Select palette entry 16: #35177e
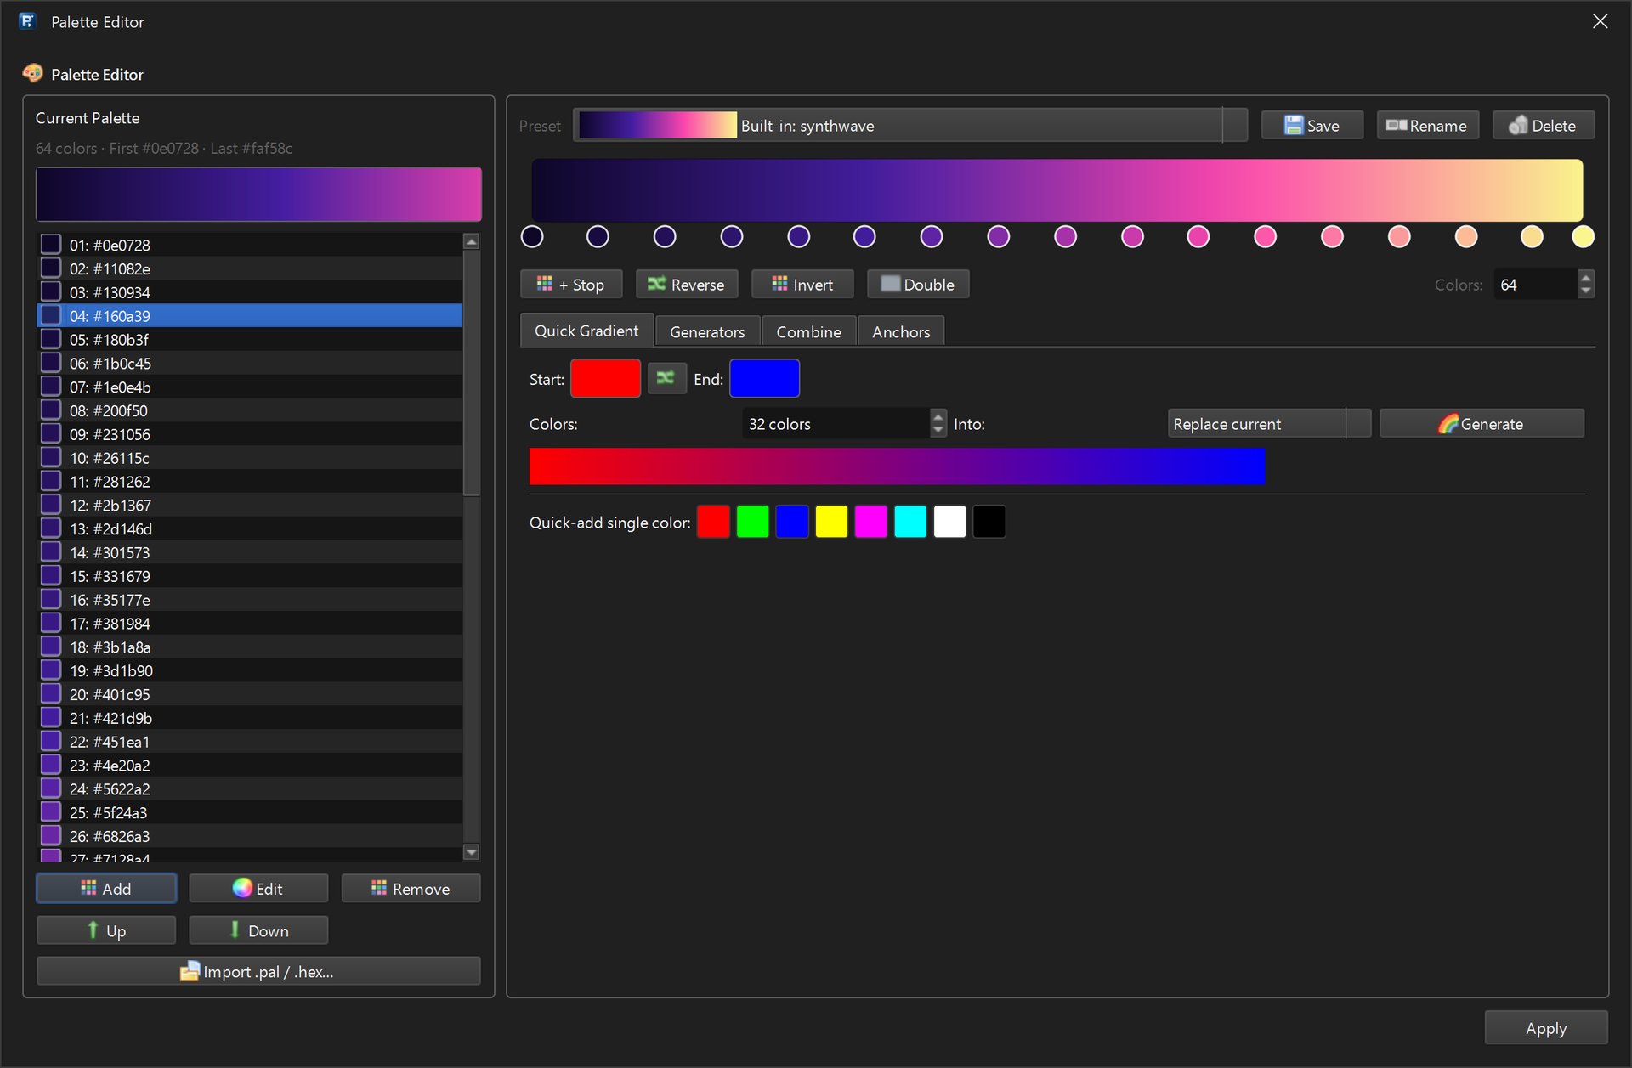Image resolution: width=1632 pixels, height=1068 pixels. (250, 600)
